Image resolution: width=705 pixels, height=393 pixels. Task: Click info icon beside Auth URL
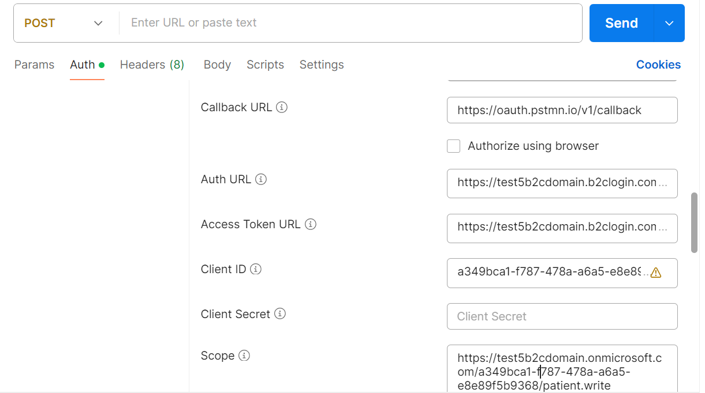[261, 179]
